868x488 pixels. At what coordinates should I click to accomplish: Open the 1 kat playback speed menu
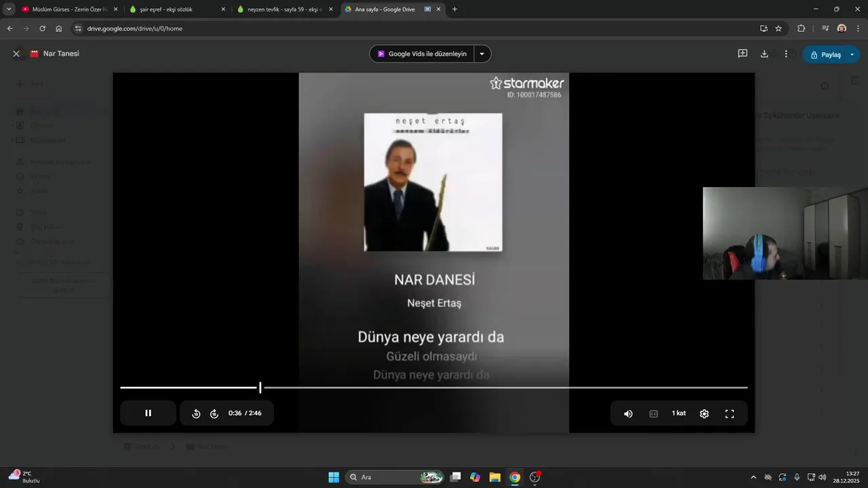pyautogui.click(x=679, y=413)
